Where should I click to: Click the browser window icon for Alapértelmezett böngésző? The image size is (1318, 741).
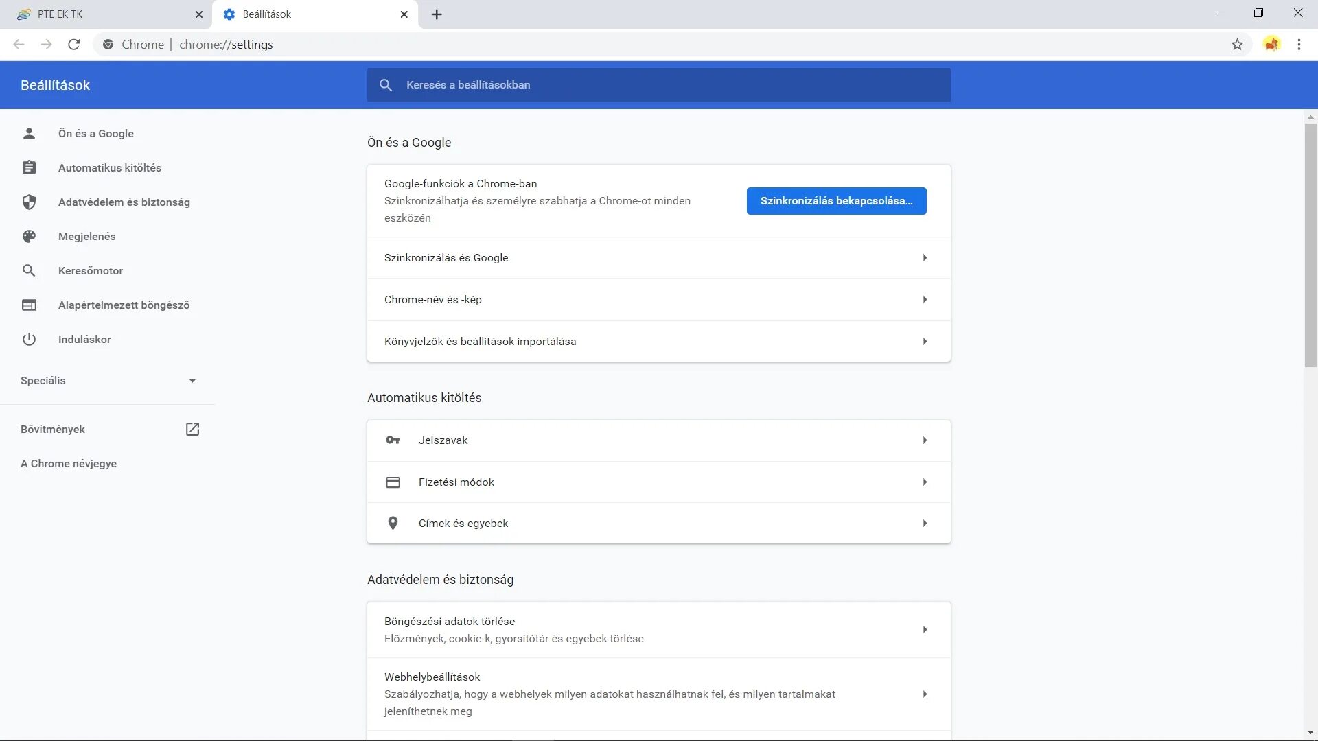(29, 305)
